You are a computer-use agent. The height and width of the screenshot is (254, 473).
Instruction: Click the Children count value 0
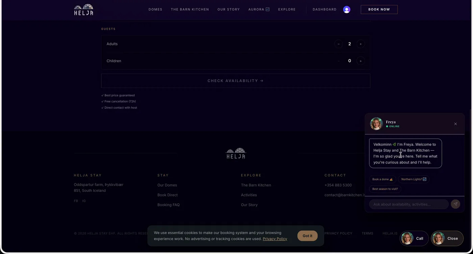tap(350, 61)
